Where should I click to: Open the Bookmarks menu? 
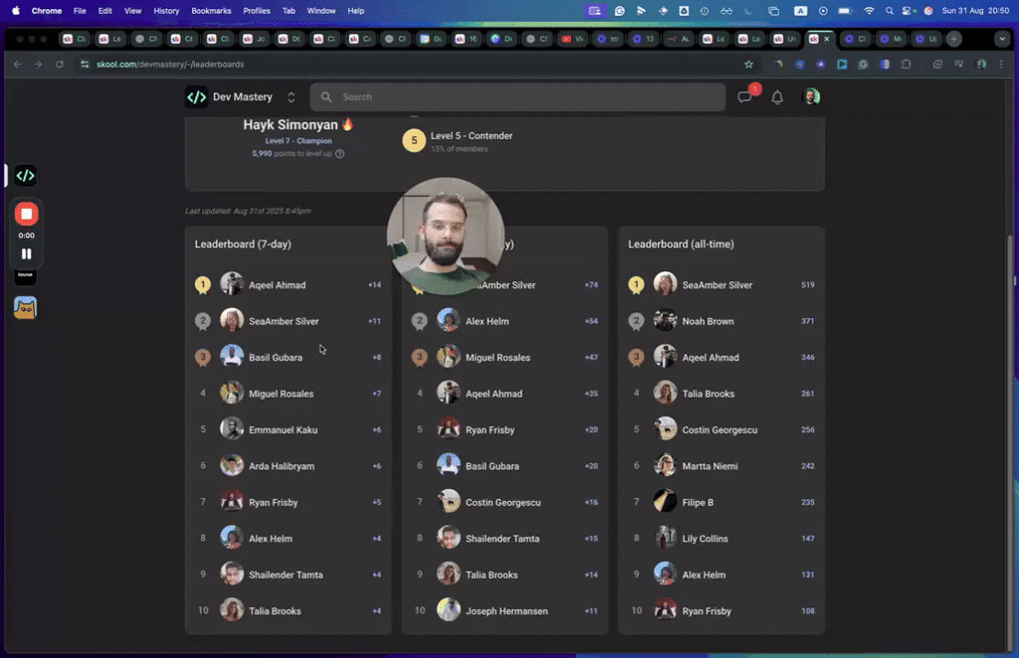[x=211, y=11]
